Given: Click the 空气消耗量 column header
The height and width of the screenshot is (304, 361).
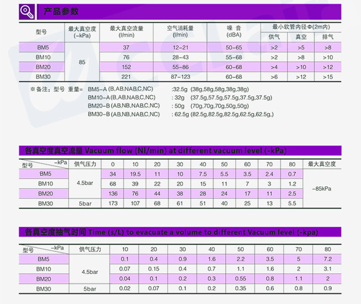Looking at the screenshot, I should [180, 32].
